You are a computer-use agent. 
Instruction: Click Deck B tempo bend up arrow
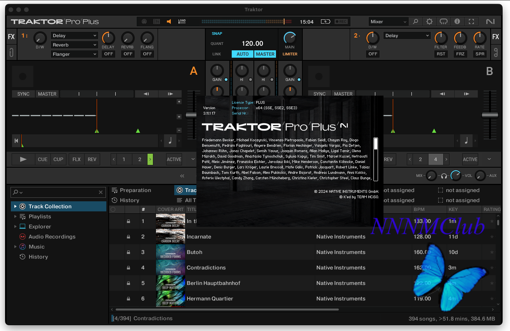[466, 94]
